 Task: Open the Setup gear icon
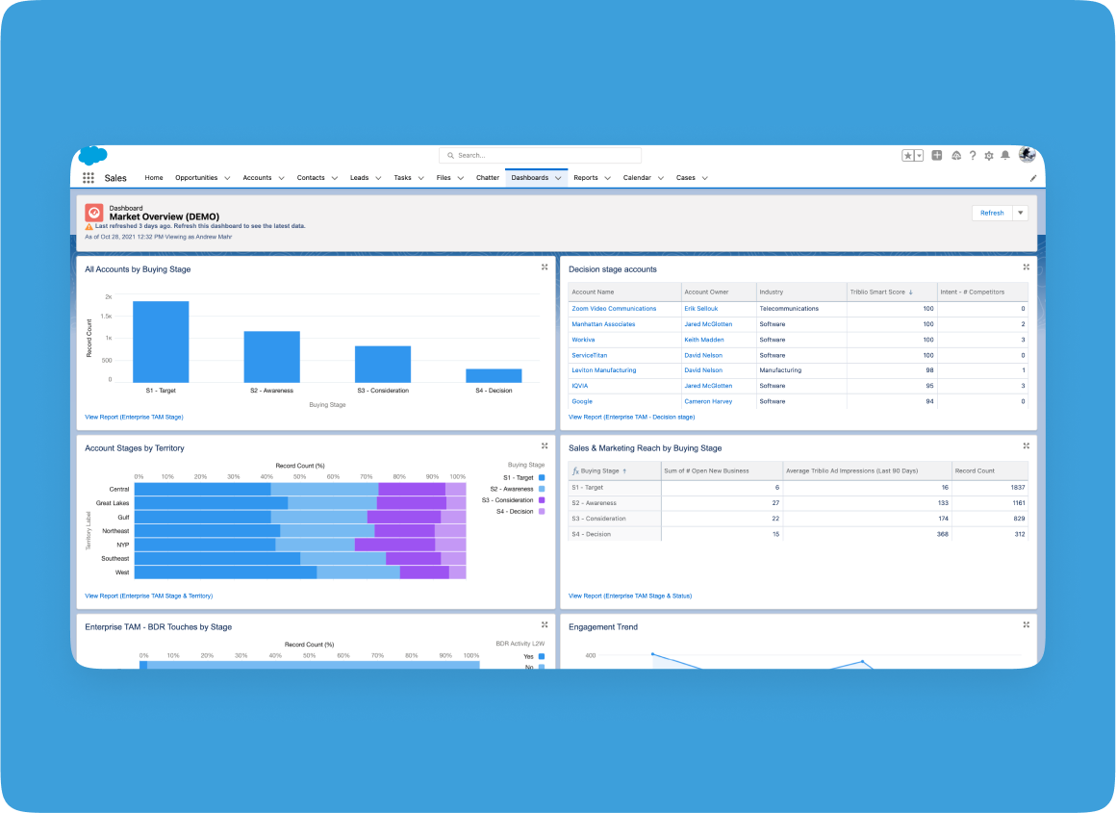(x=988, y=155)
